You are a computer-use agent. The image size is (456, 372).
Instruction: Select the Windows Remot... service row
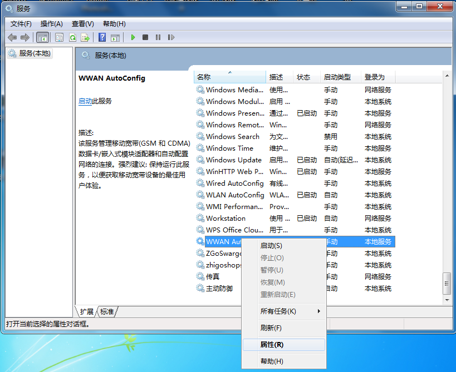point(295,125)
